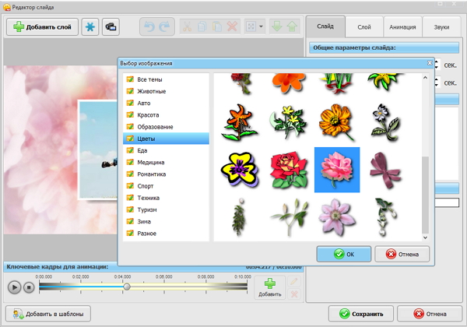Toggle the Еда category checkbox

pyautogui.click(x=130, y=150)
